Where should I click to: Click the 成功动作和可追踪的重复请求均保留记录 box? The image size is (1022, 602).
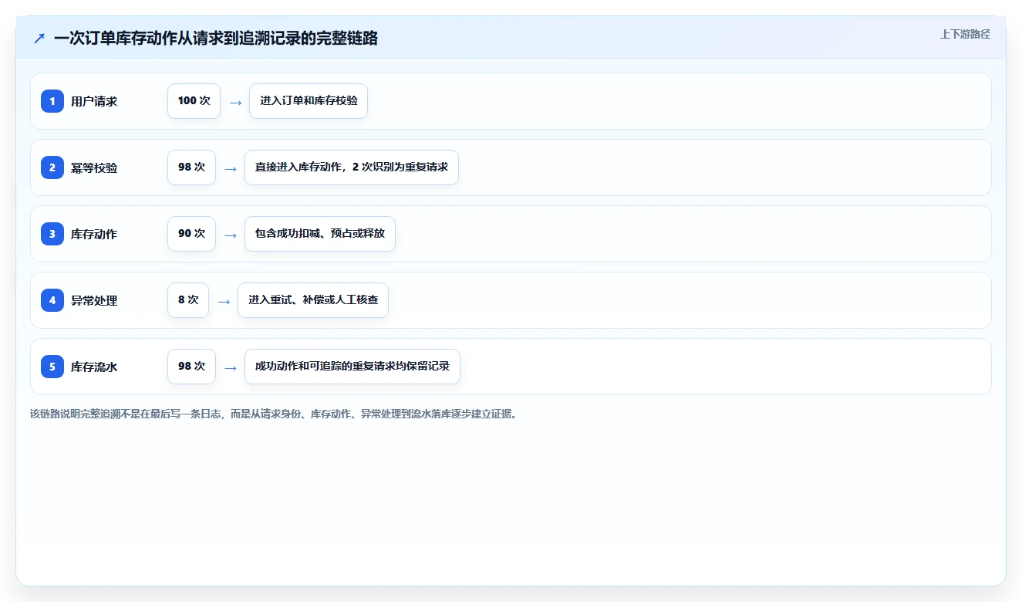click(x=352, y=367)
